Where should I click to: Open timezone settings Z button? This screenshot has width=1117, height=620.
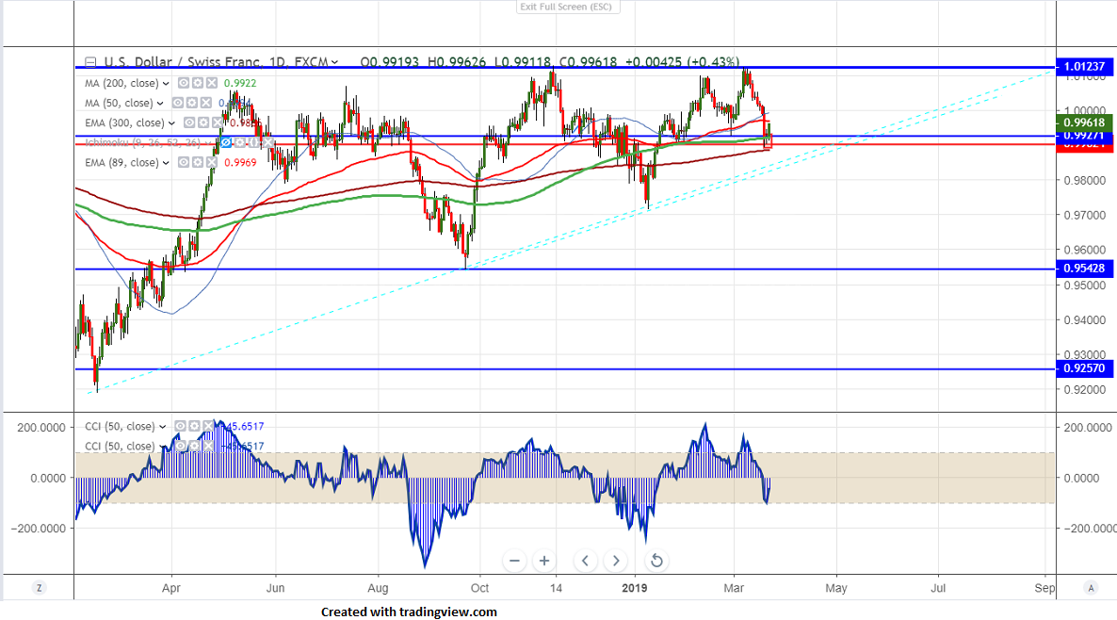click(40, 588)
